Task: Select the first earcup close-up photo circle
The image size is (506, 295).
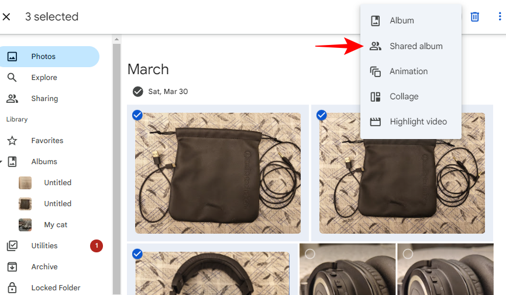Action: point(310,254)
